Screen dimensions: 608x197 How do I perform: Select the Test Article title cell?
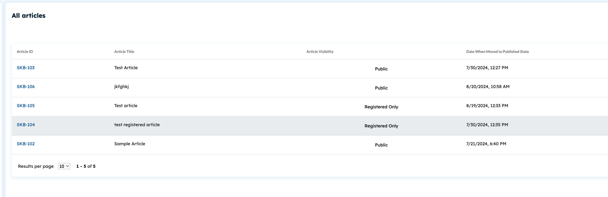[x=126, y=68]
